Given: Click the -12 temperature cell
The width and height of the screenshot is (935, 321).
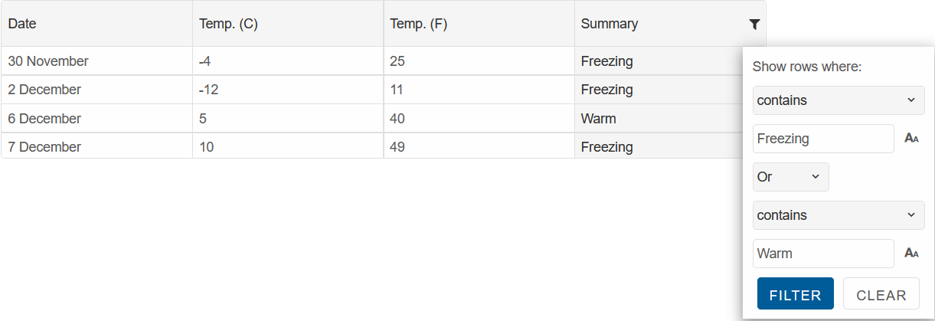Looking at the screenshot, I should point(288,90).
